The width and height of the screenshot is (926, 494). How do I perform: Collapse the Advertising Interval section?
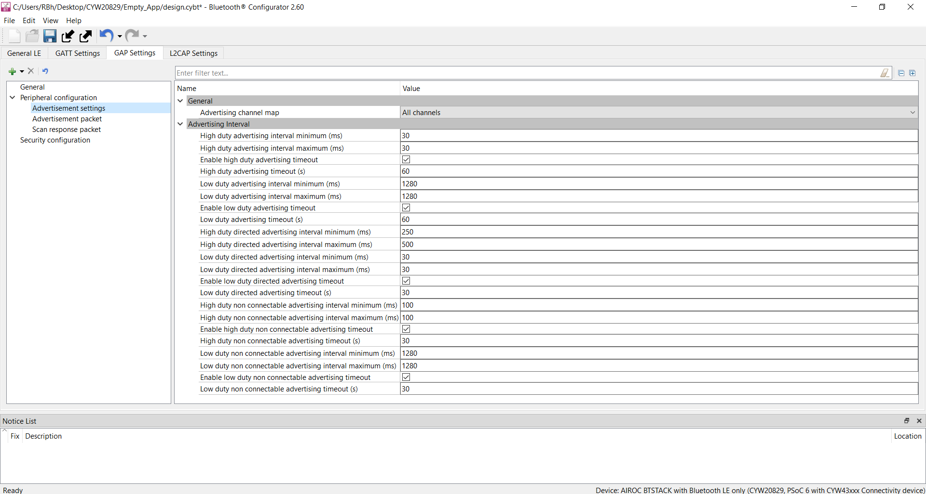coord(180,124)
